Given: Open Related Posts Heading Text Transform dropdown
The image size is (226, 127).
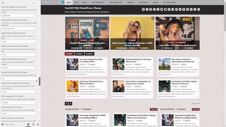Looking at the screenshot, I should click(19, 92).
